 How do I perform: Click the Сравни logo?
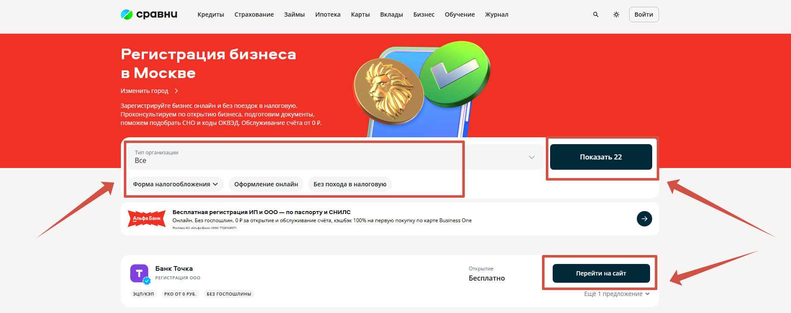pos(149,14)
